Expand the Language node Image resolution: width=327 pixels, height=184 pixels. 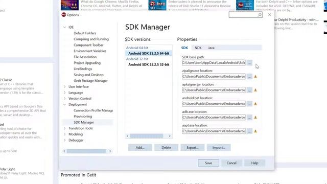click(65, 93)
